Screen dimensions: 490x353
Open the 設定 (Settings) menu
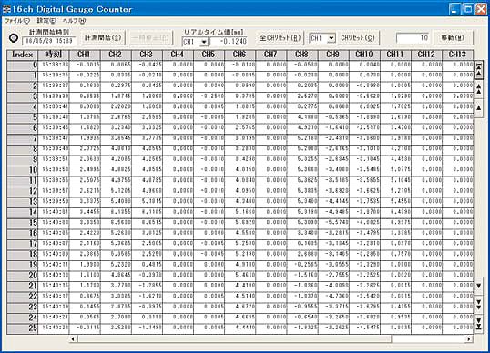46,21
